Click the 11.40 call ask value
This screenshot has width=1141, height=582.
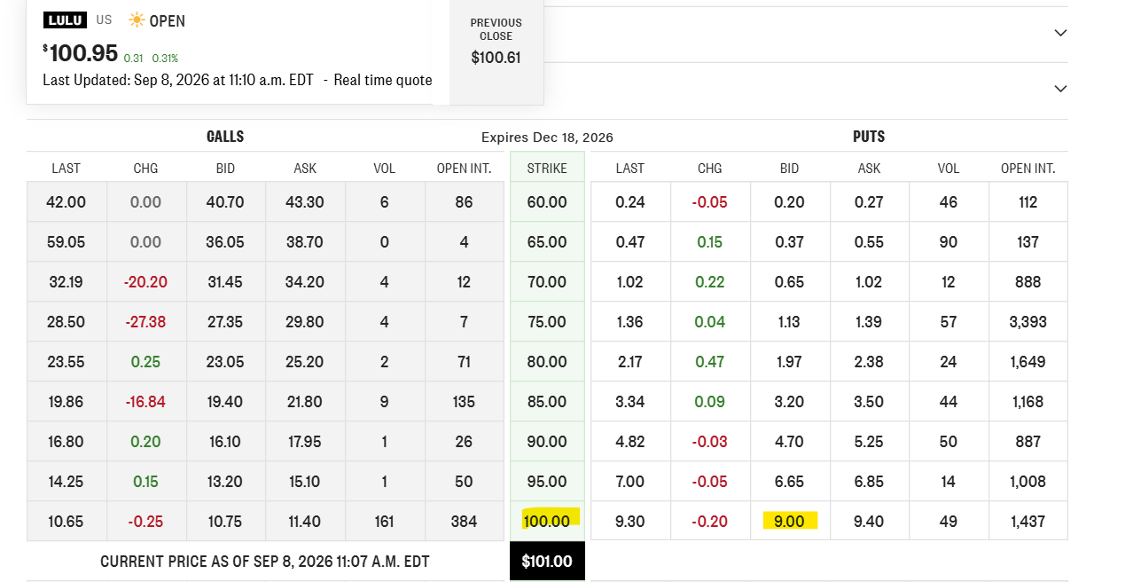click(304, 522)
